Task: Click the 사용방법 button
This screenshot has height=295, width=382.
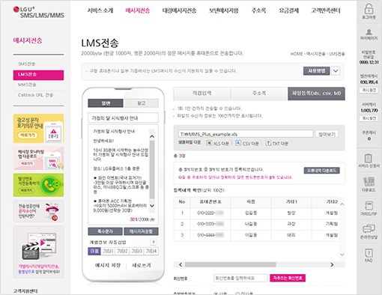Action: (x=317, y=71)
